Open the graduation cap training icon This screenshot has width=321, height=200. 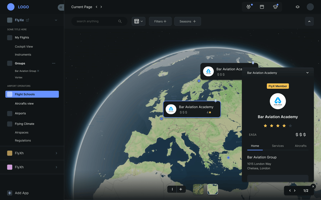275,7
